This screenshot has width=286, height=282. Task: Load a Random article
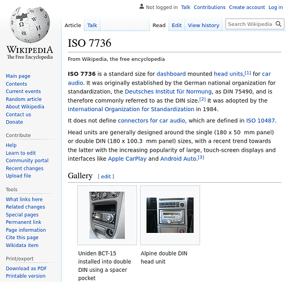(x=24, y=99)
